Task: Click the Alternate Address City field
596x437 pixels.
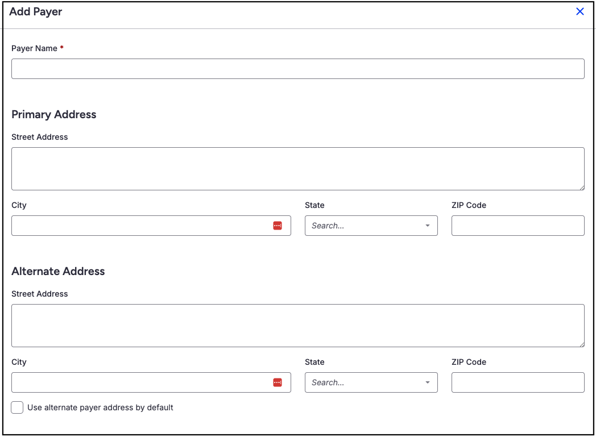Action: point(139,382)
